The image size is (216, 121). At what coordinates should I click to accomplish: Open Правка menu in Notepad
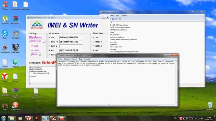pos(67,59)
